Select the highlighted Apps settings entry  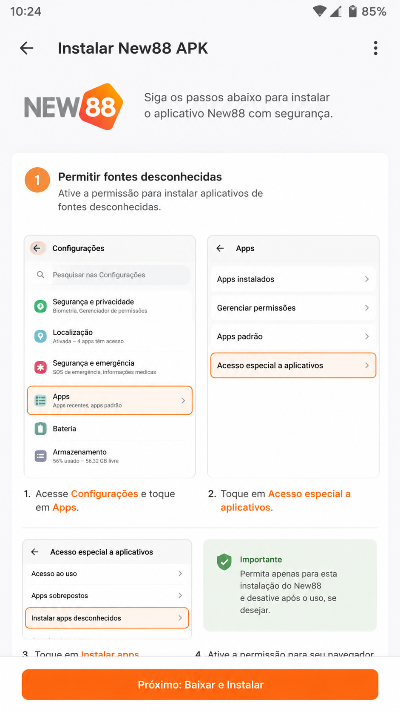coord(110,400)
